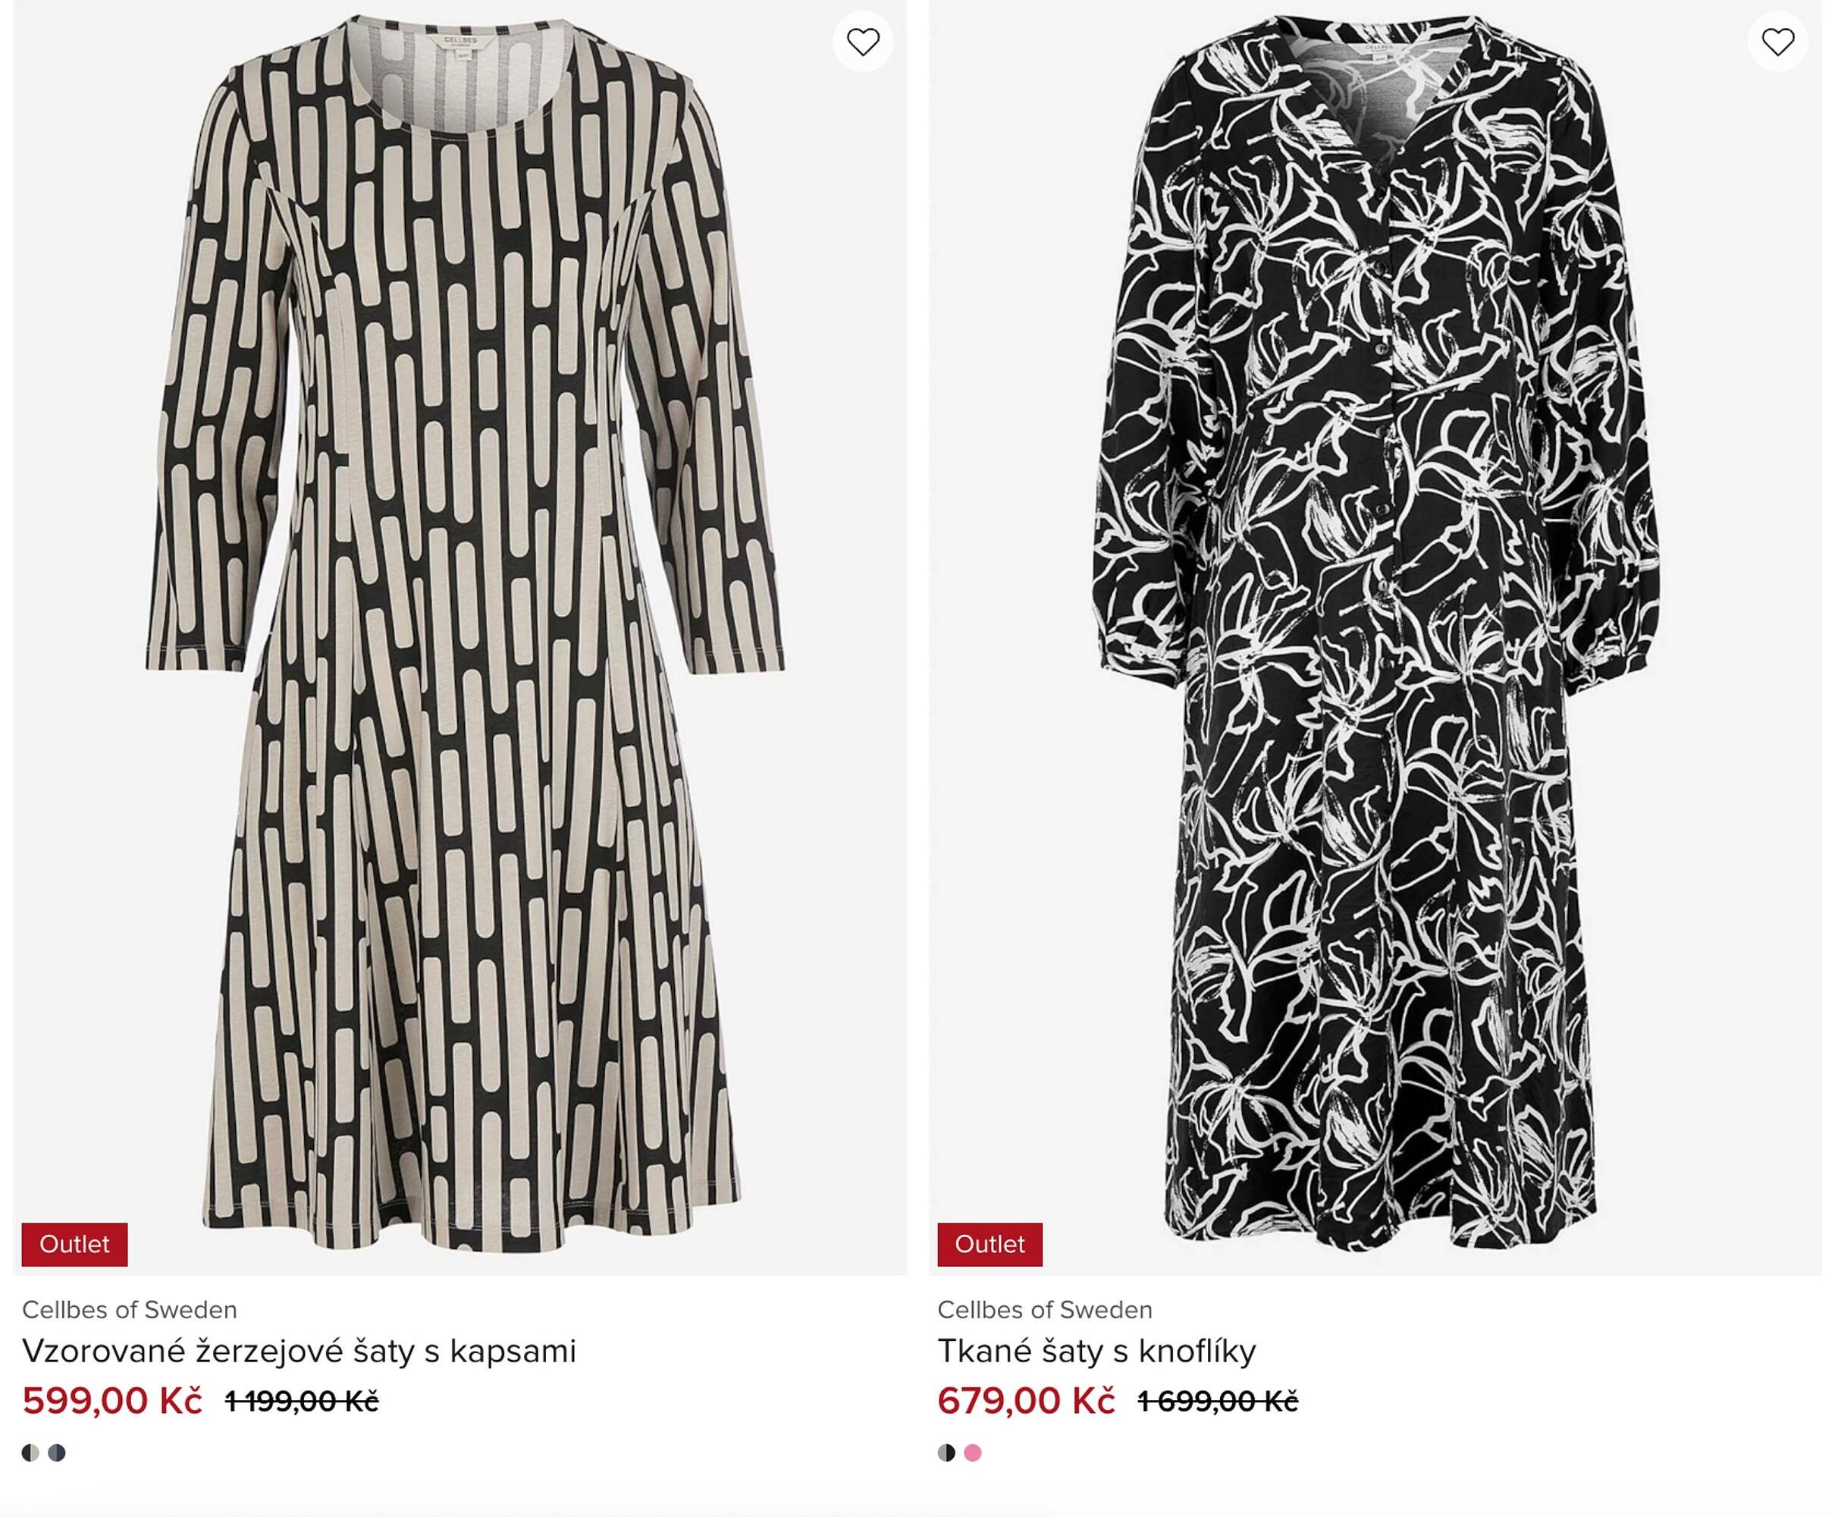
Task: Open the 'Vzorované žerzejové šaty s kapsami' title
Action: coord(299,1351)
